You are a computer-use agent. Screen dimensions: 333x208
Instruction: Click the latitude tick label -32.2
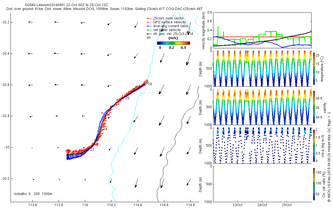tap(6, 22)
